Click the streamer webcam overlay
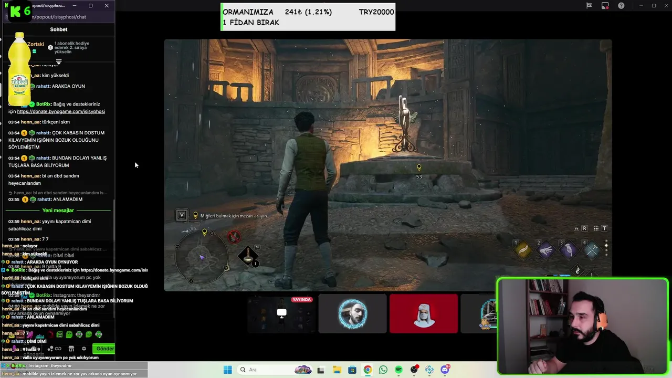 pyautogui.click(x=583, y=327)
